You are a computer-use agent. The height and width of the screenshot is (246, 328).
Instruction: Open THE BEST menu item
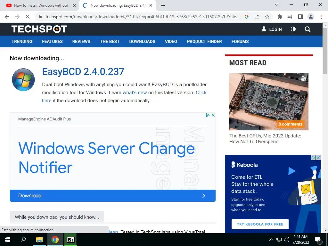[110, 41]
